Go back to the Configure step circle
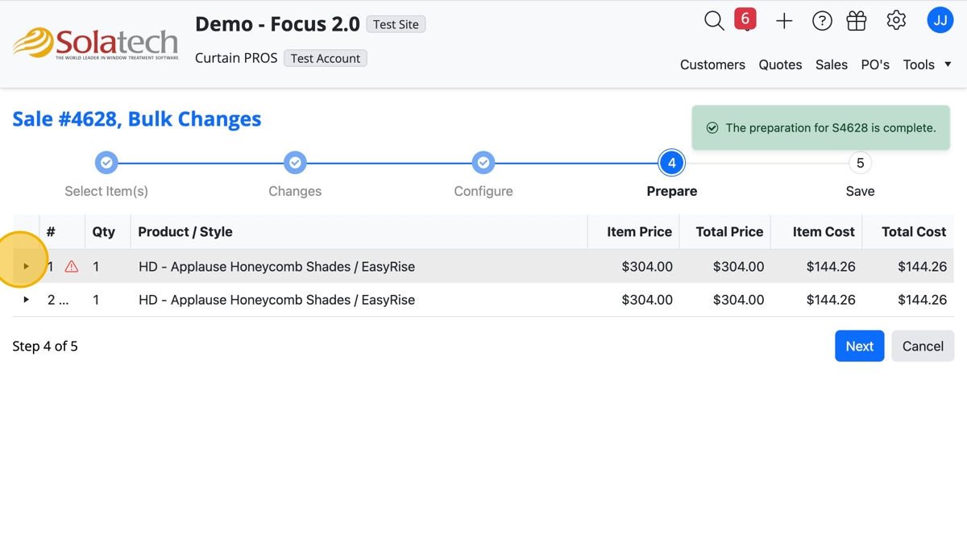This screenshot has width=967, height=540. [x=483, y=163]
